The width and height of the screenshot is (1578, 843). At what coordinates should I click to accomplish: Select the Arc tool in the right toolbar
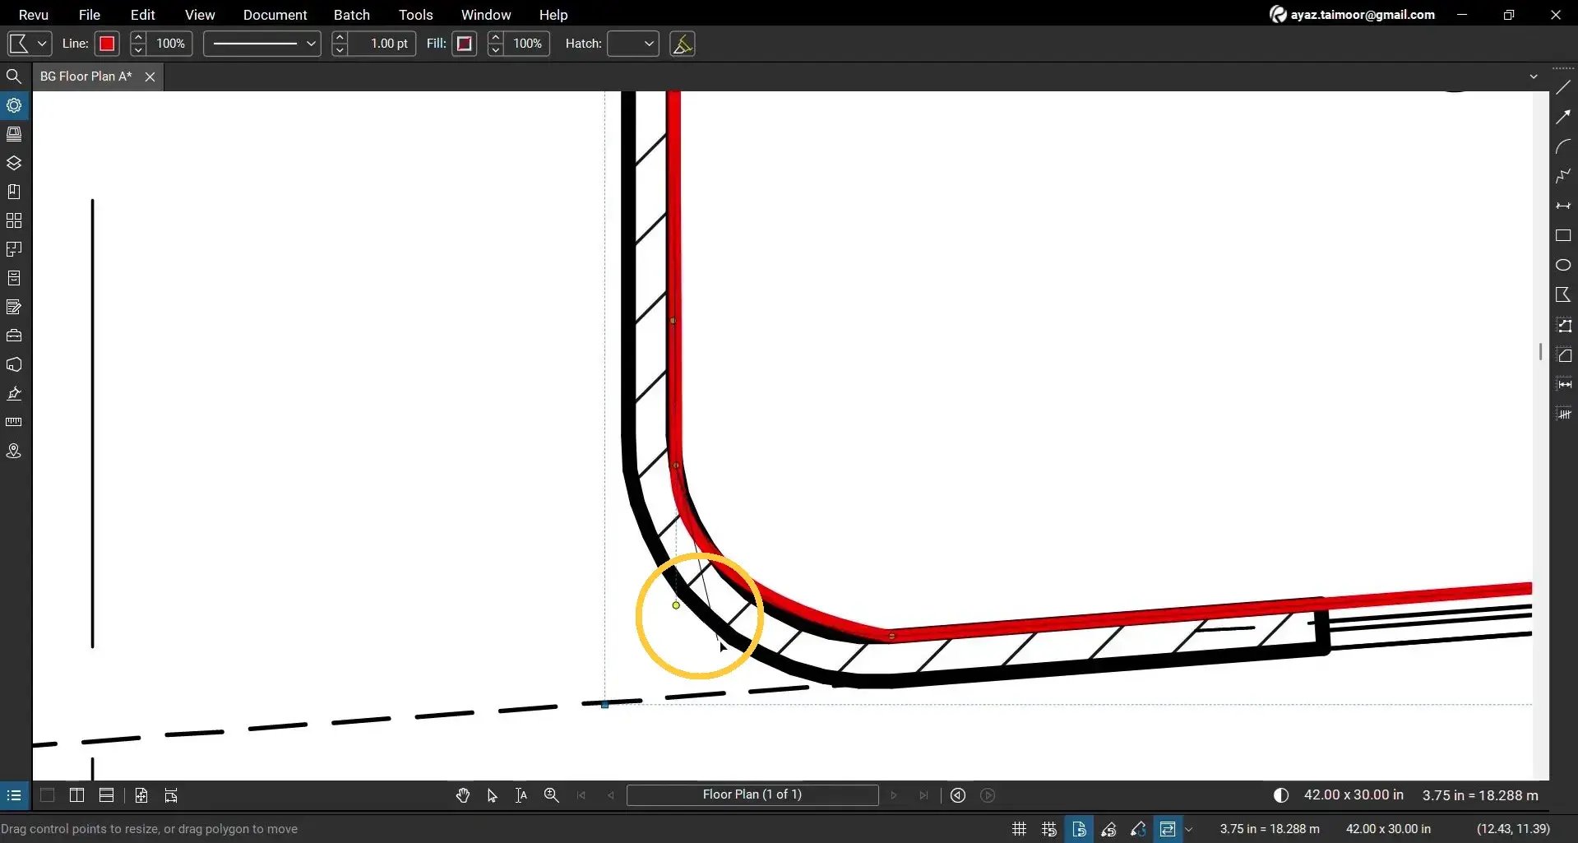(1565, 146)
